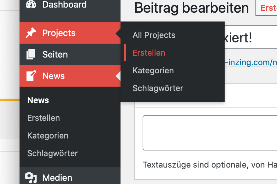Click Erstellen under the News submenu
277x184 pixels.
(44, 118)
